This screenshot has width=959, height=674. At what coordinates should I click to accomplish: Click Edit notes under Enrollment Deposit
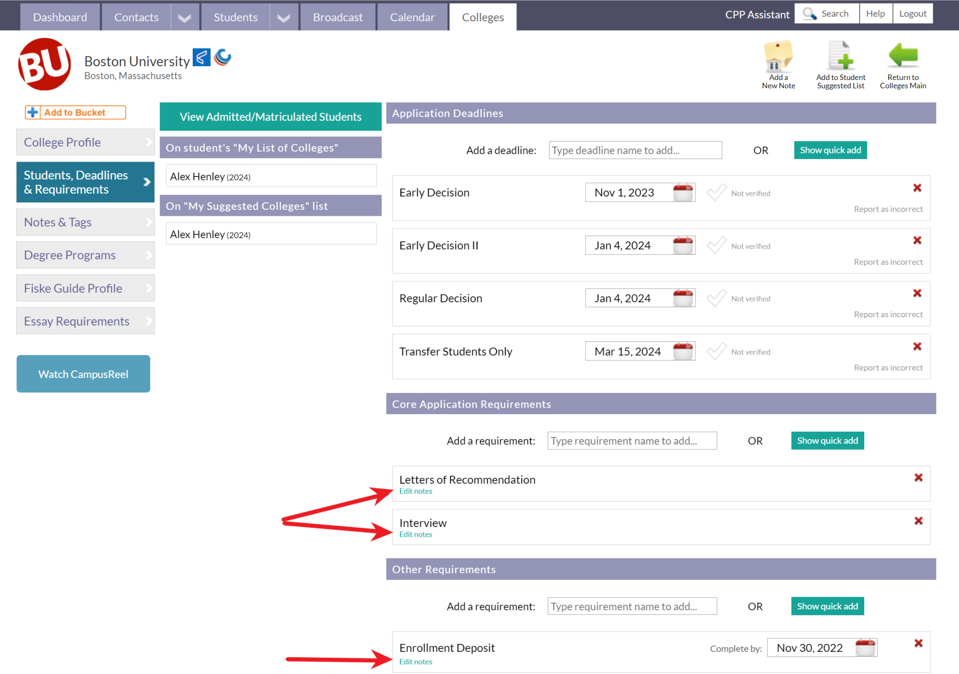tap(416, 662)
